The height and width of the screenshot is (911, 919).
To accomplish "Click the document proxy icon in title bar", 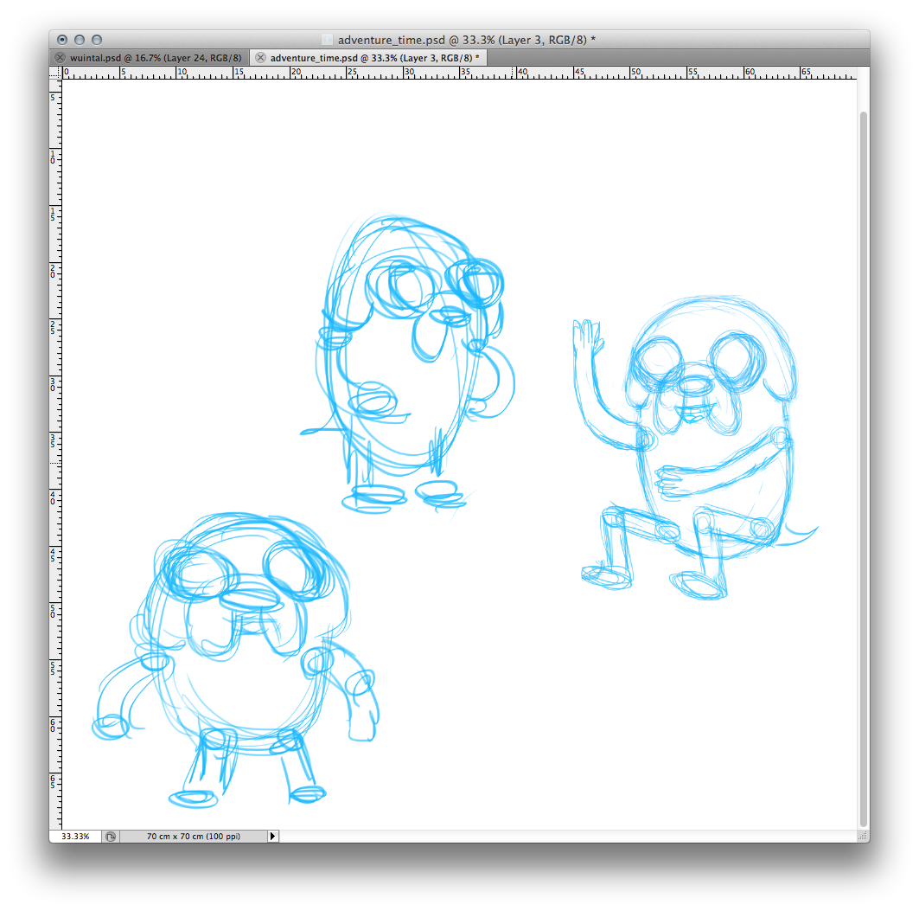I will 327,40.
